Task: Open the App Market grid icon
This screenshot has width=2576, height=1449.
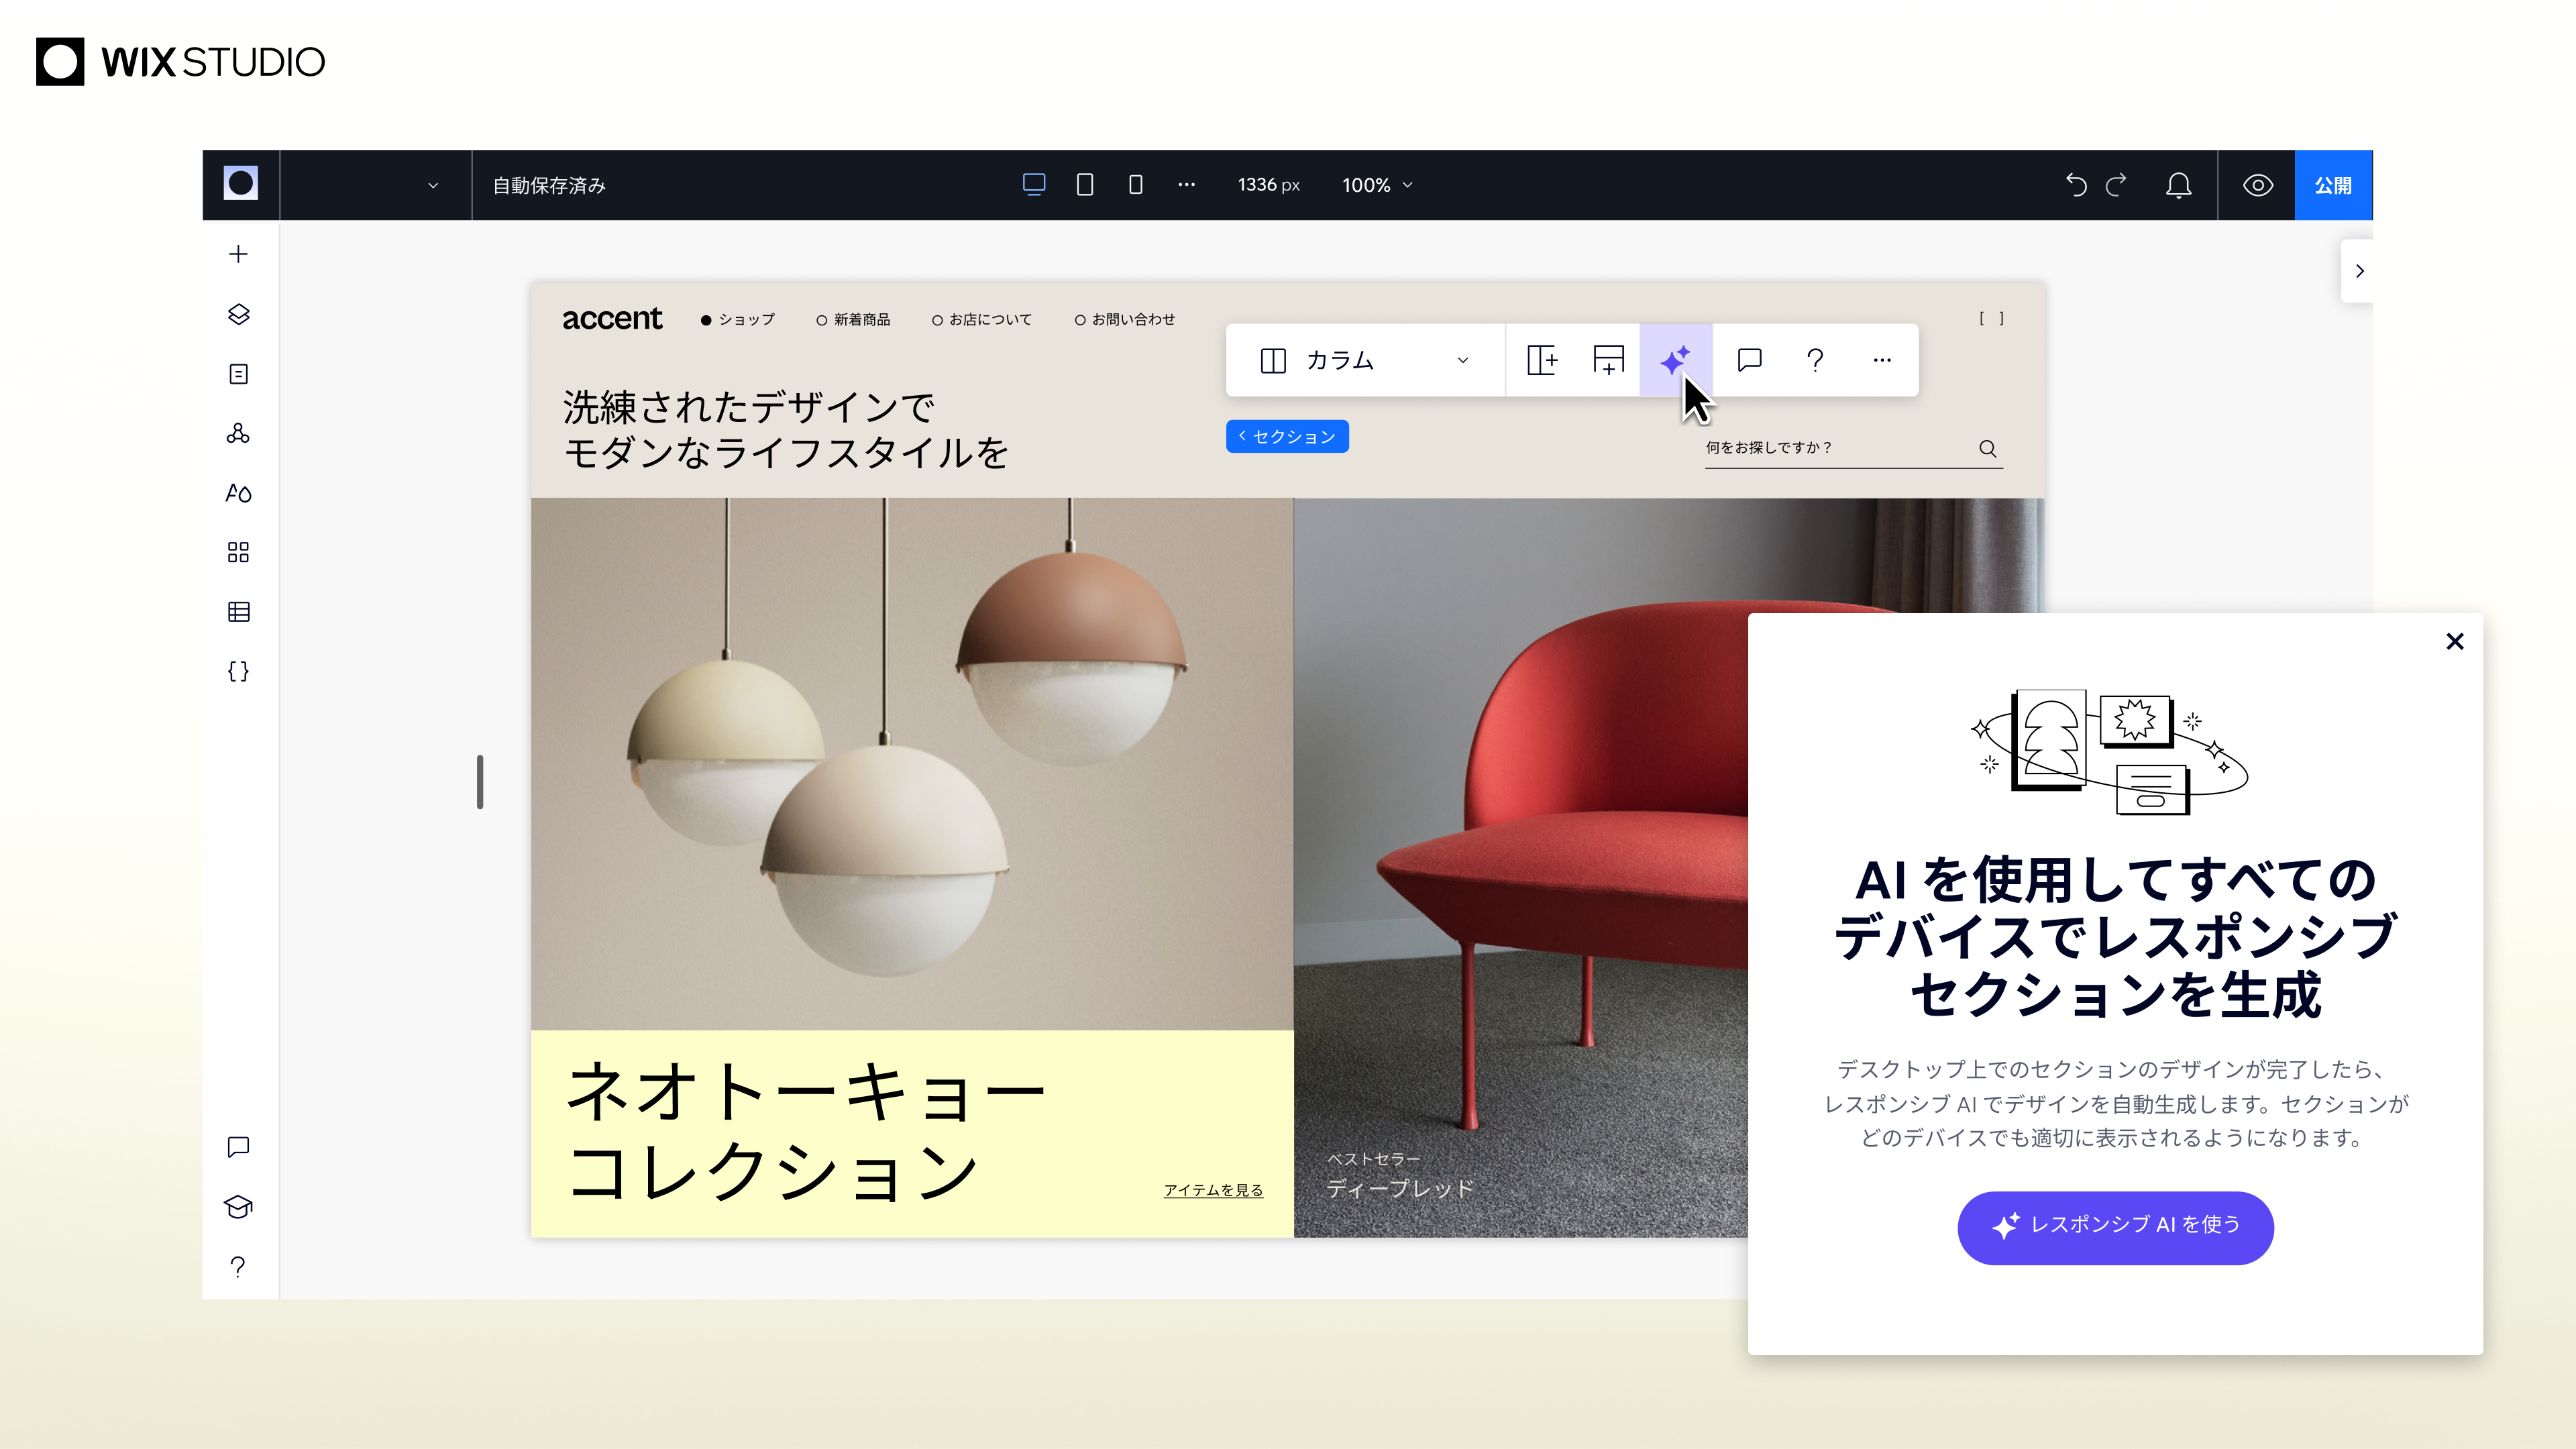Action: 238,552
